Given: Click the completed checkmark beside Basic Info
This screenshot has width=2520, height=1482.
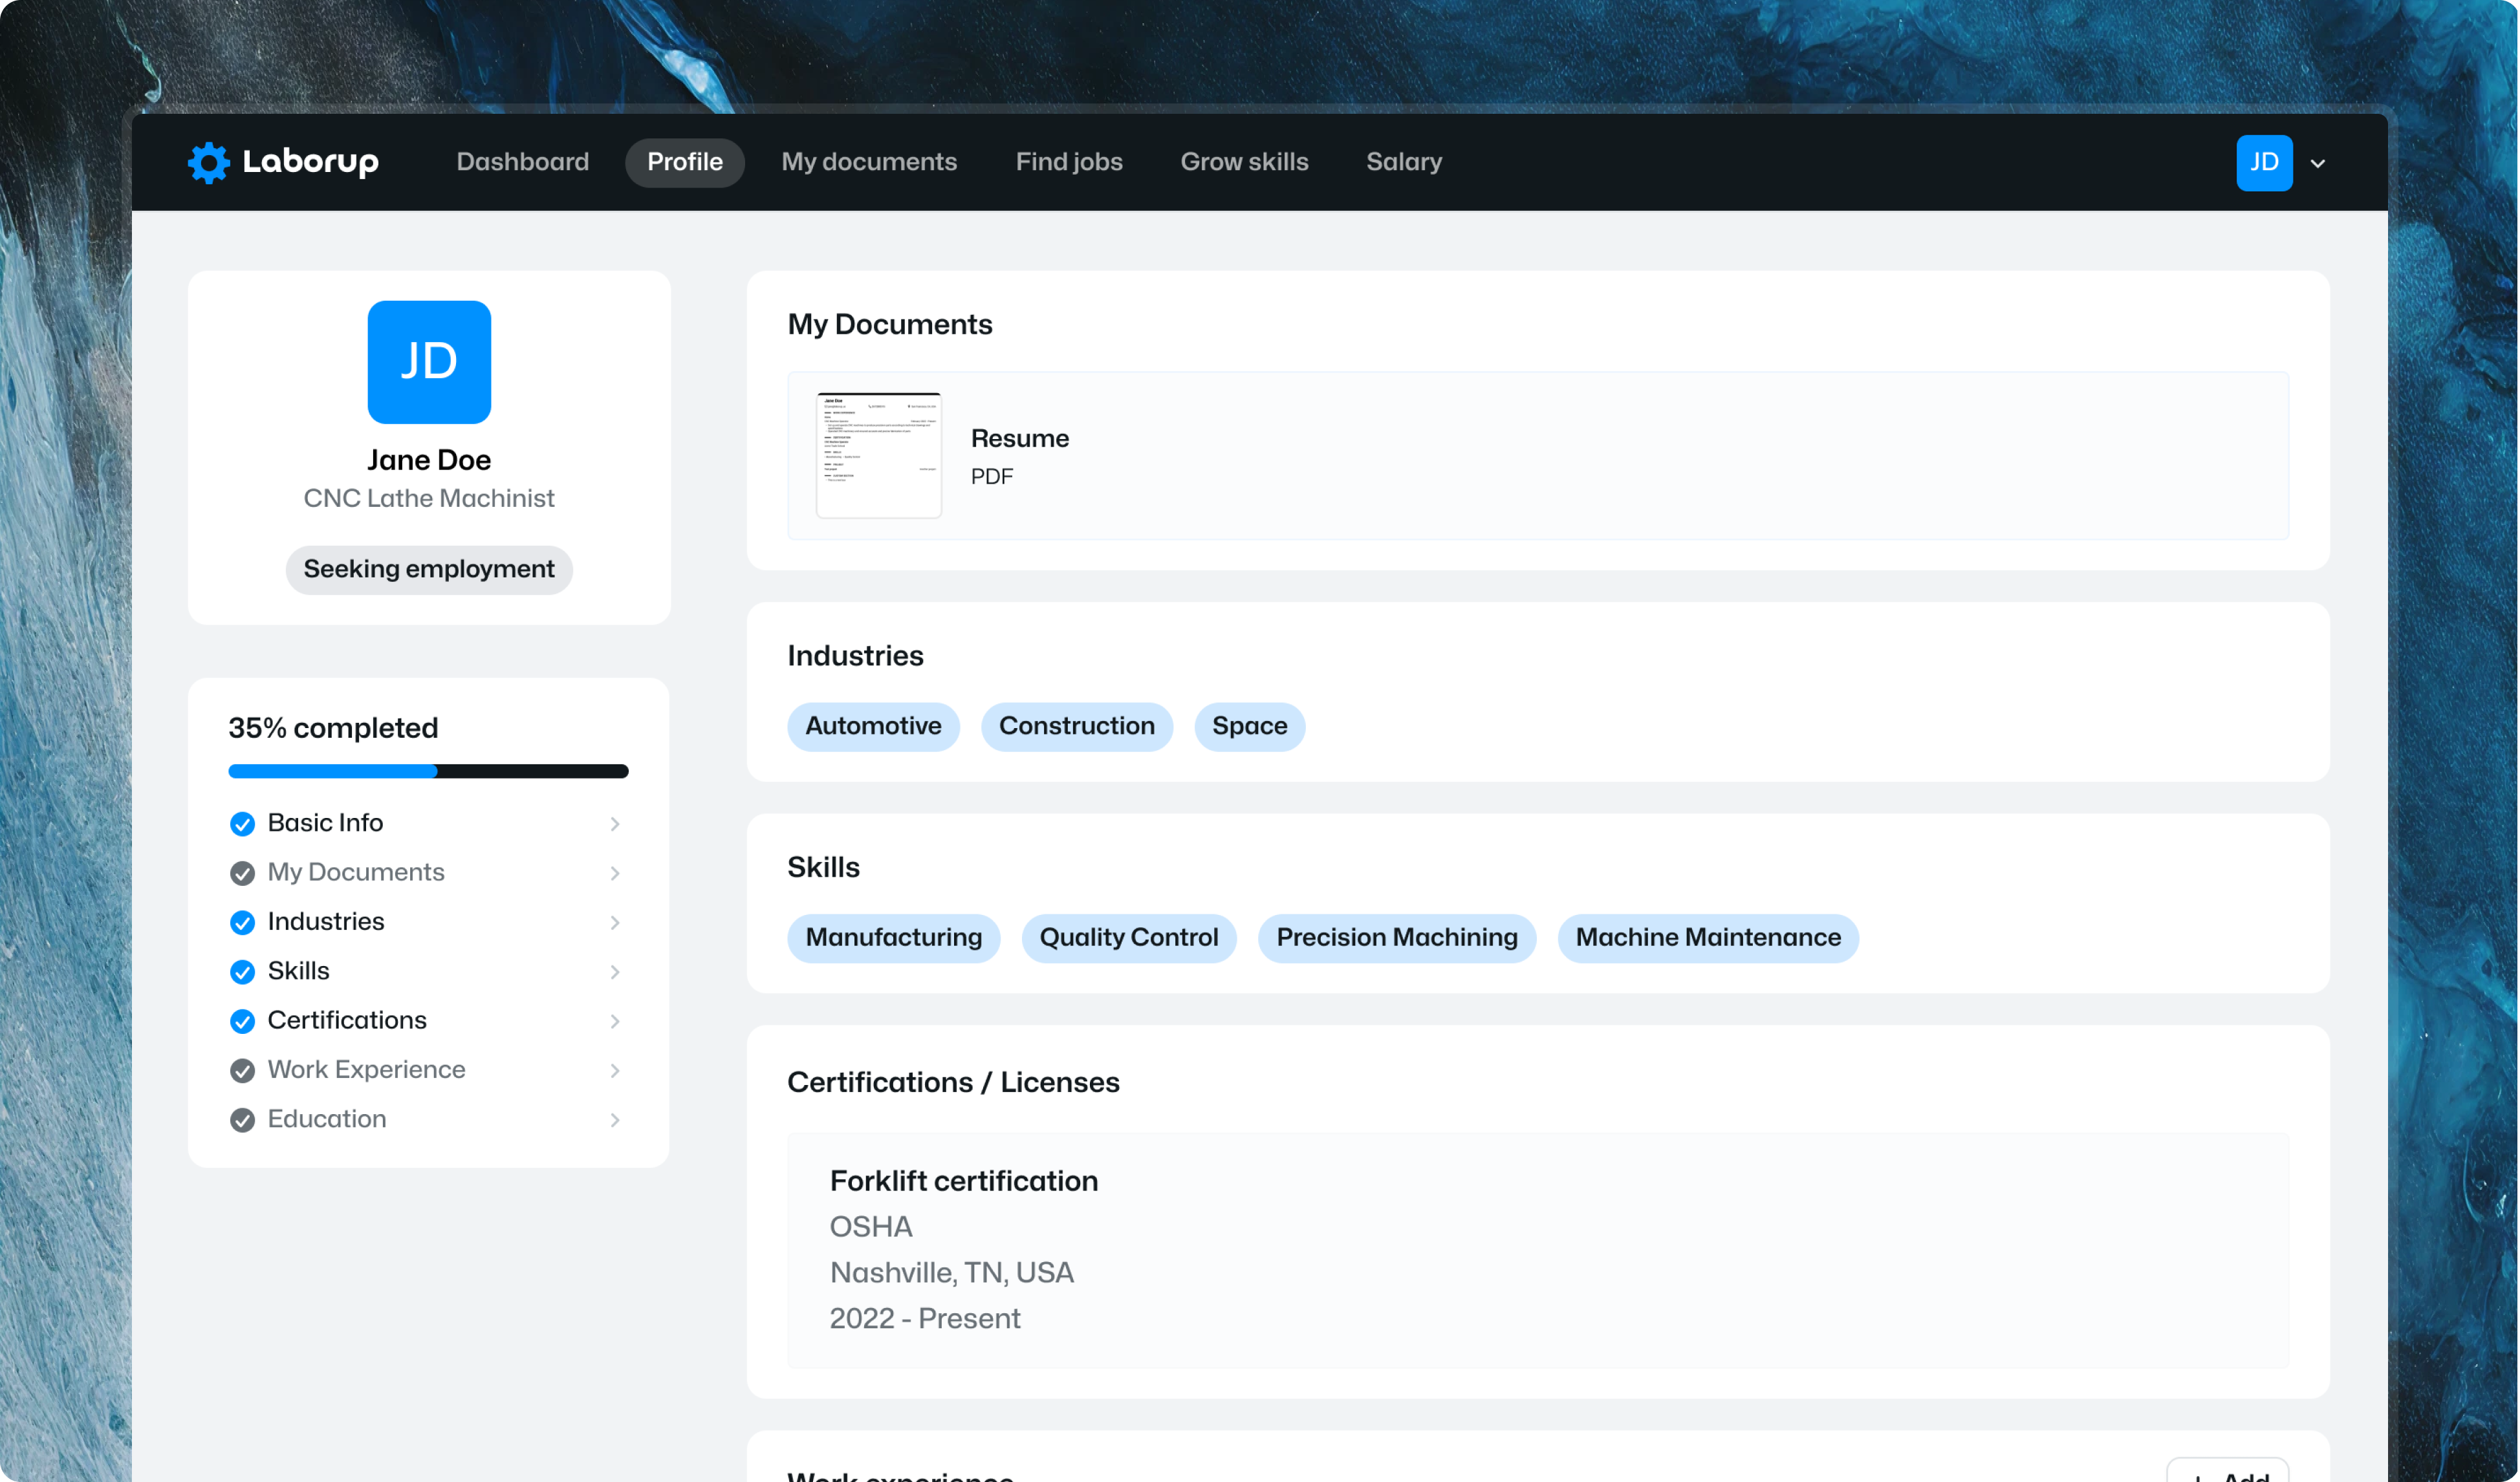Looking at the screenshot, I should 242,822.
